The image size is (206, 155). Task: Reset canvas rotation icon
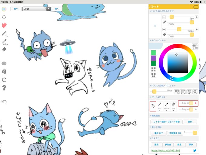(x=189, y=91)
